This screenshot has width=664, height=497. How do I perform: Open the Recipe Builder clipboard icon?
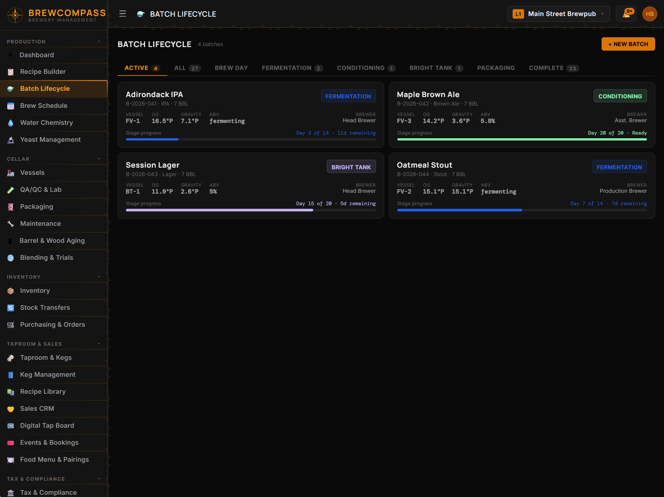pyautogui.click(x=10, y=72)
